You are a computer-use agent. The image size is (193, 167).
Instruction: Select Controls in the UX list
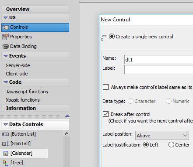[x=35, y=27]
